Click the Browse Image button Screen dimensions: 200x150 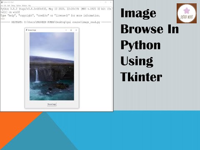(52, 104)
